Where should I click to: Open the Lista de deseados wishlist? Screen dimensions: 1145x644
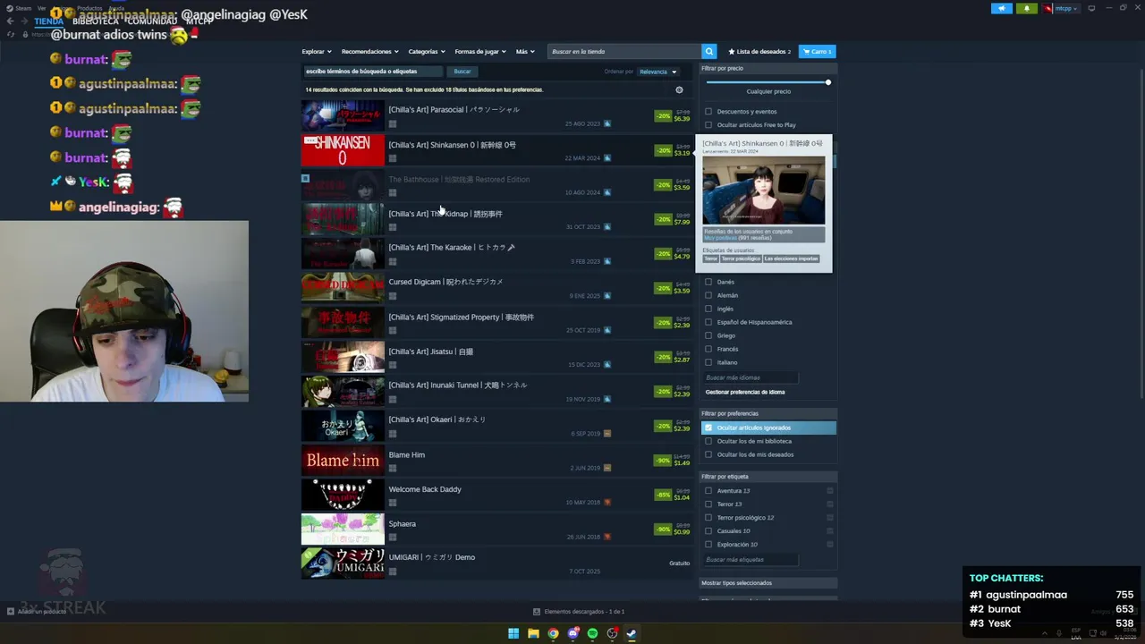[759, 52]
